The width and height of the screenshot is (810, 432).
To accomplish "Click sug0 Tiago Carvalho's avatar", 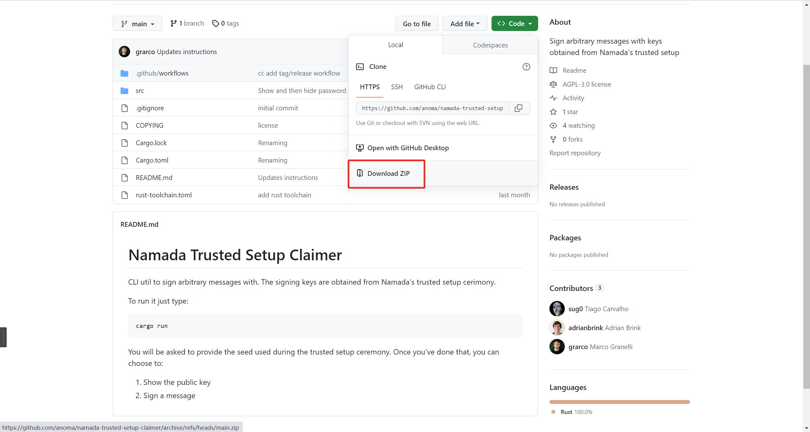I will [x=557, y=309].
